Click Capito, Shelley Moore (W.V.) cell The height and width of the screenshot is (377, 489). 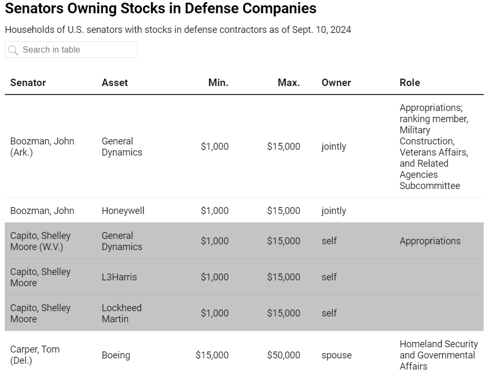[x=40, y=241]
